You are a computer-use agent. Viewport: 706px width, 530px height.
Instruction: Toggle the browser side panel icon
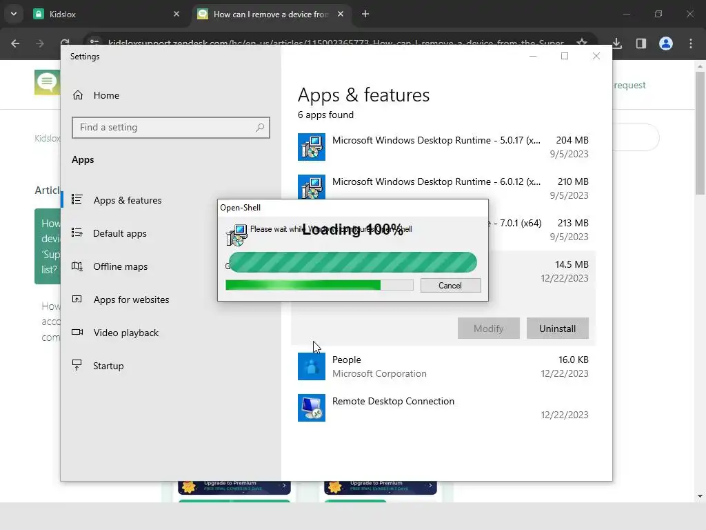click(x=641, y=43)
